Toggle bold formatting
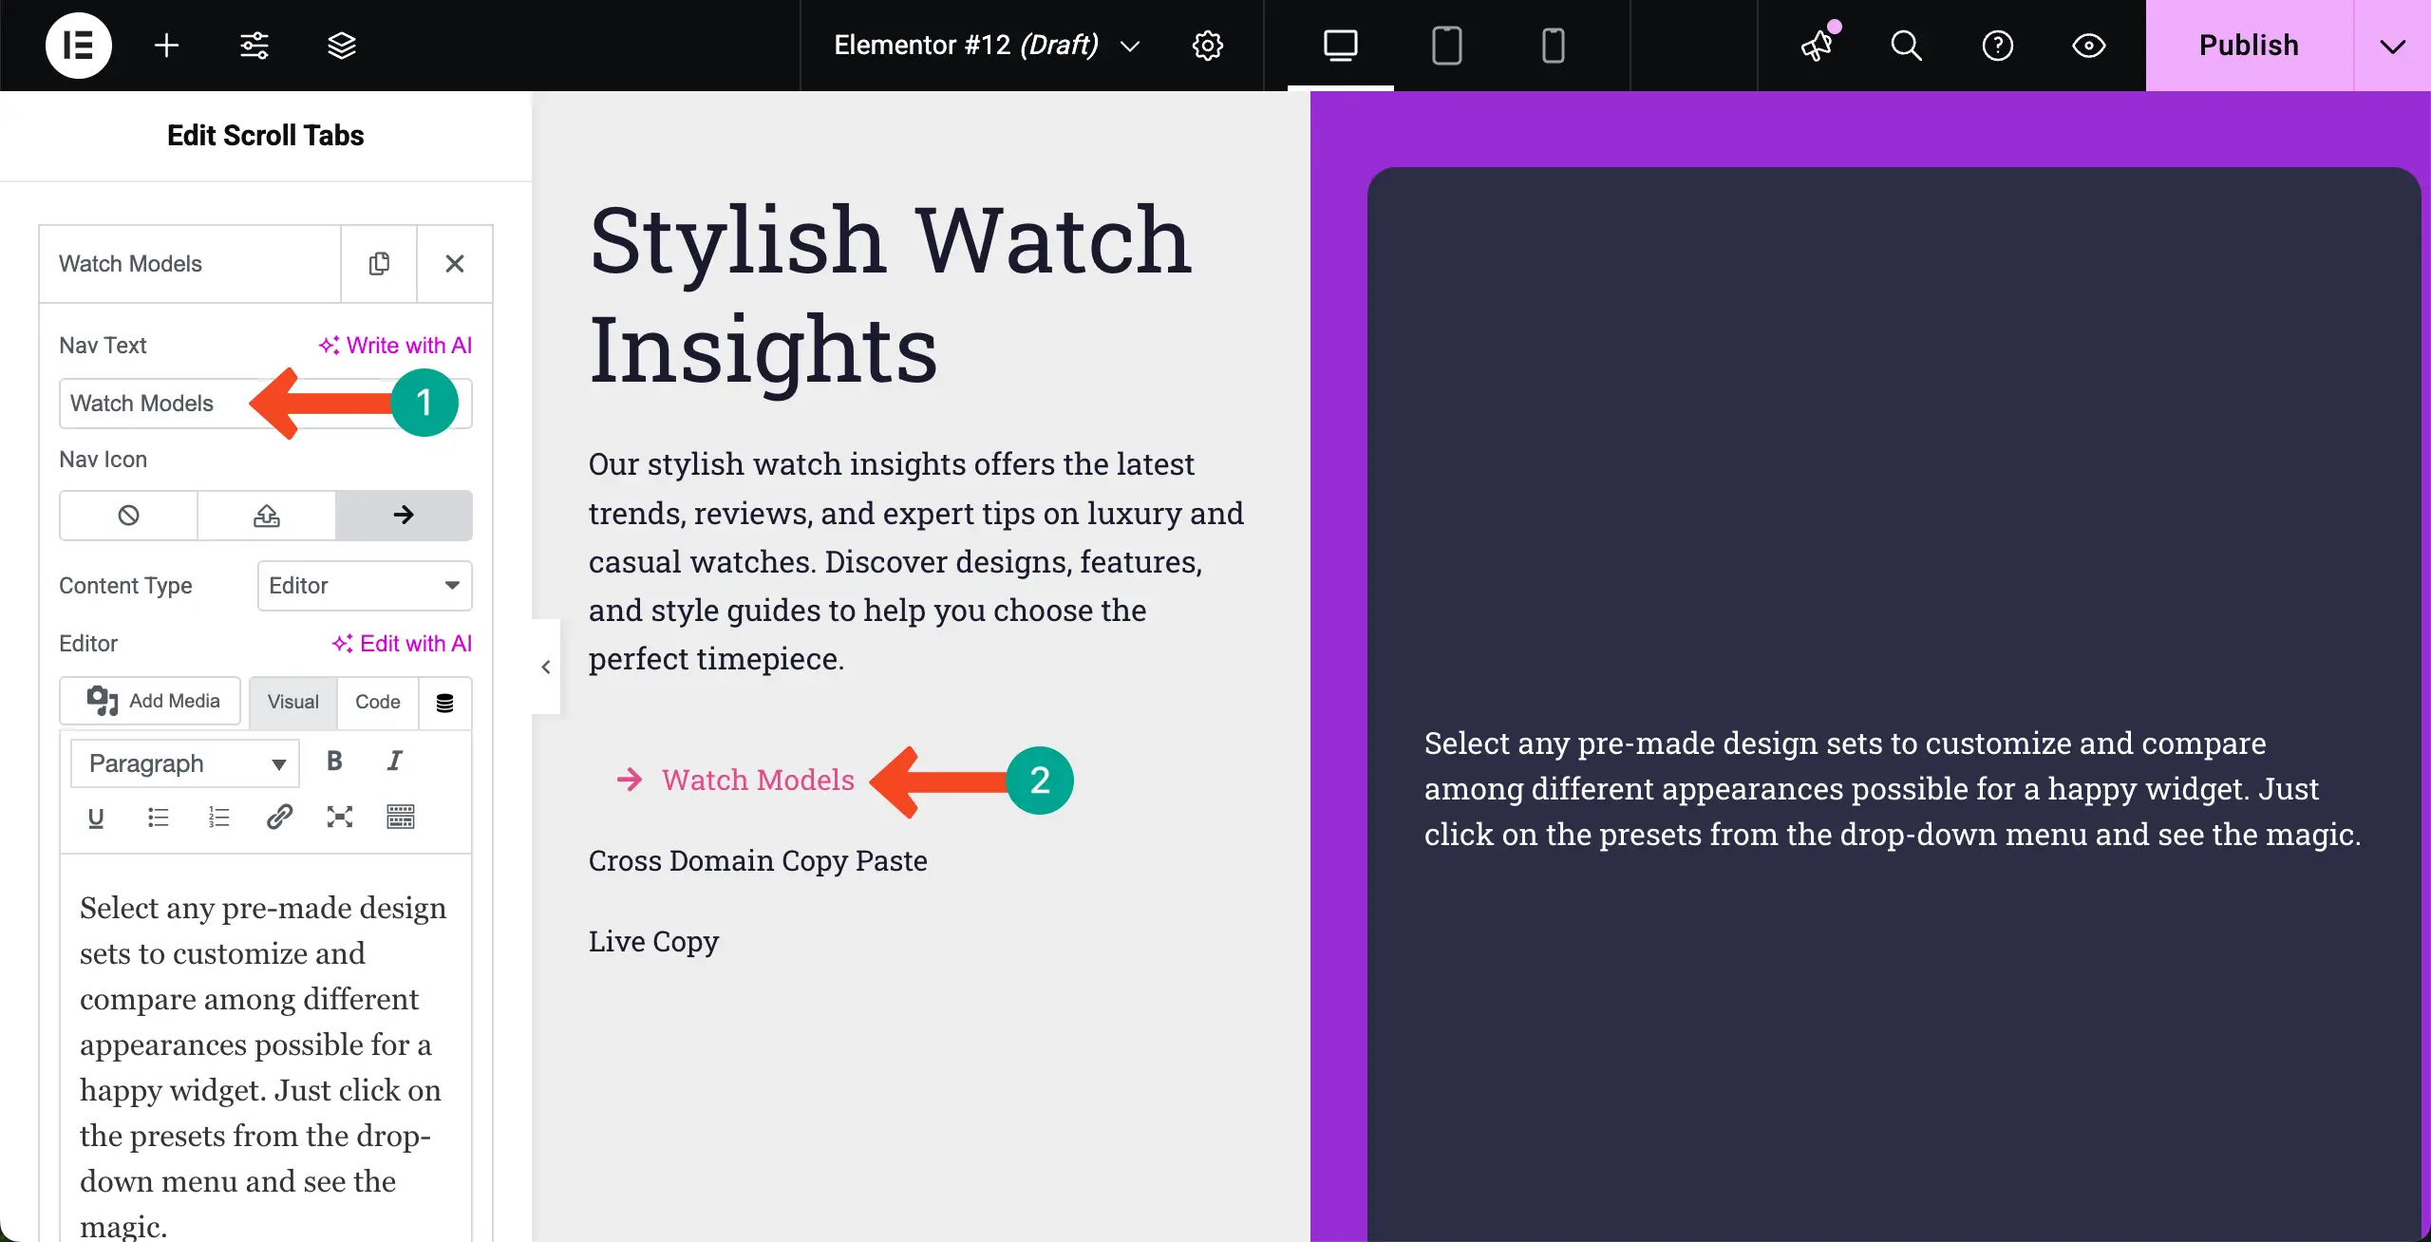2431x1242 pixels. click(x=334, y=762)
